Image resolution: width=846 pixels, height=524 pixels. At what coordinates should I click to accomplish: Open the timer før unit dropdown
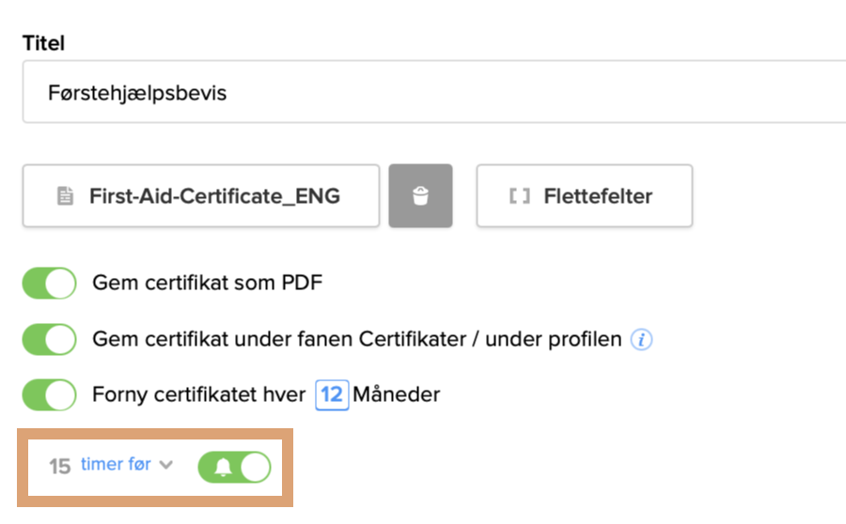pos(116,464)
